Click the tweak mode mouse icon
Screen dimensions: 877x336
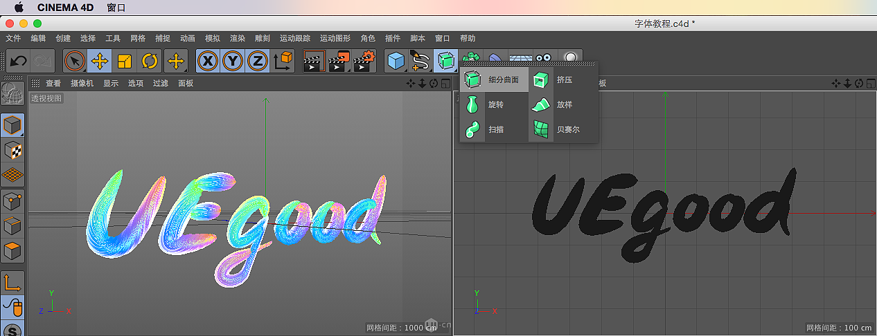coord(12,307)
